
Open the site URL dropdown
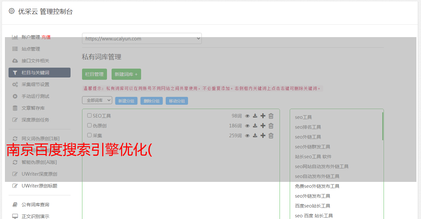[142, 38]
